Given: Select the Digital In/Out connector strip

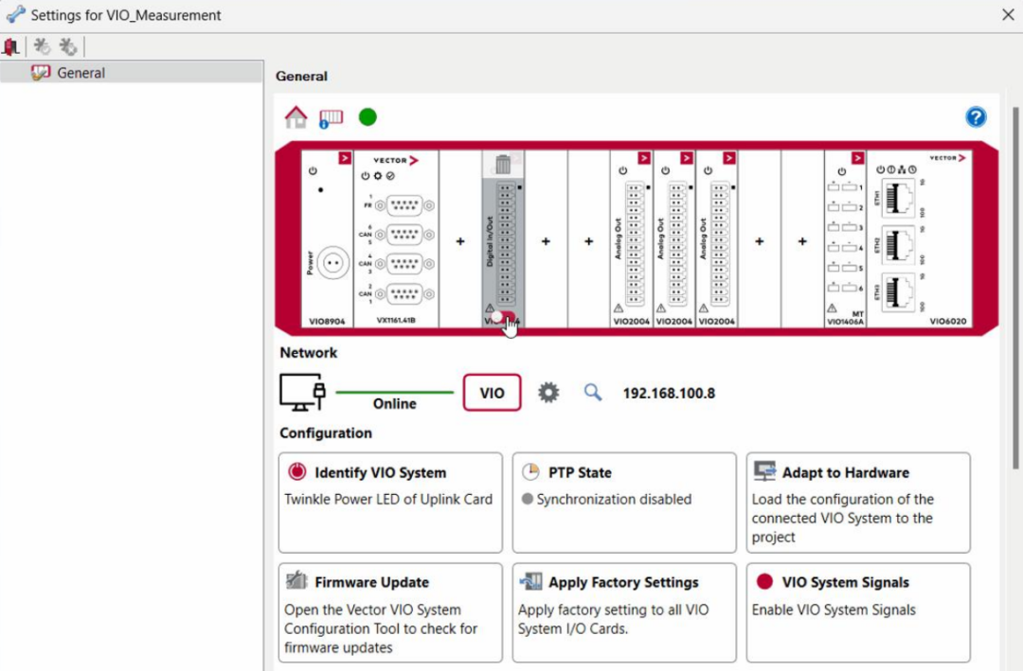Looking at the screenshot, I should (x=506, y=244).
